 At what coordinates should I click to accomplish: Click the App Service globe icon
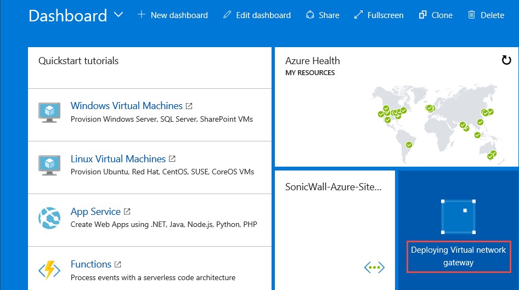[x=49, y=218]
